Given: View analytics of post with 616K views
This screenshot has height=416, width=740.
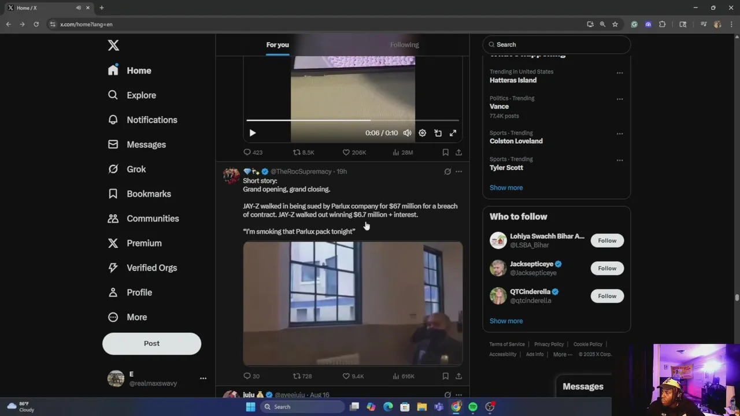Looking at the screenshot, I should pos(404,376).
